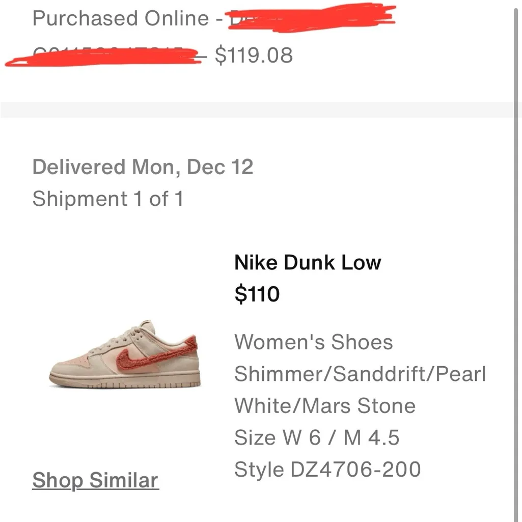This screenshot has width=522, height=522.
Task: Click the Shipment 1 of 1 label
Action: [x=108, y=199]
